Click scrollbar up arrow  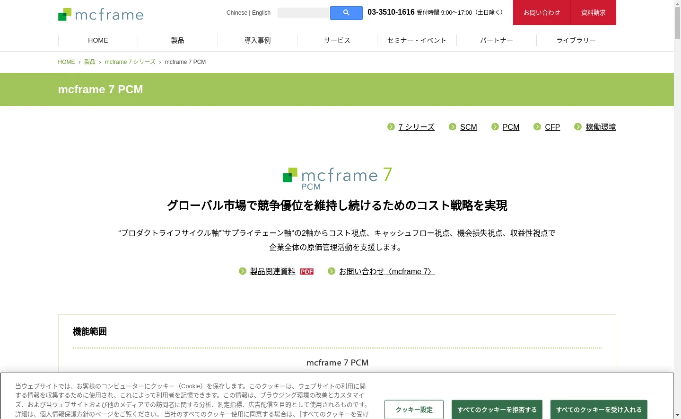677,3
